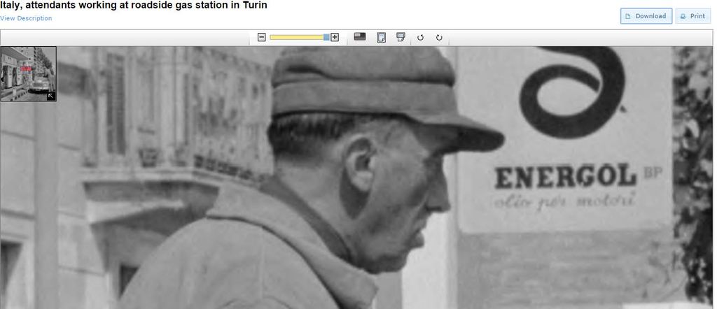This screenshot has width=717, height=309.
Task: Fit image to width icon
Action: [401, 37]
